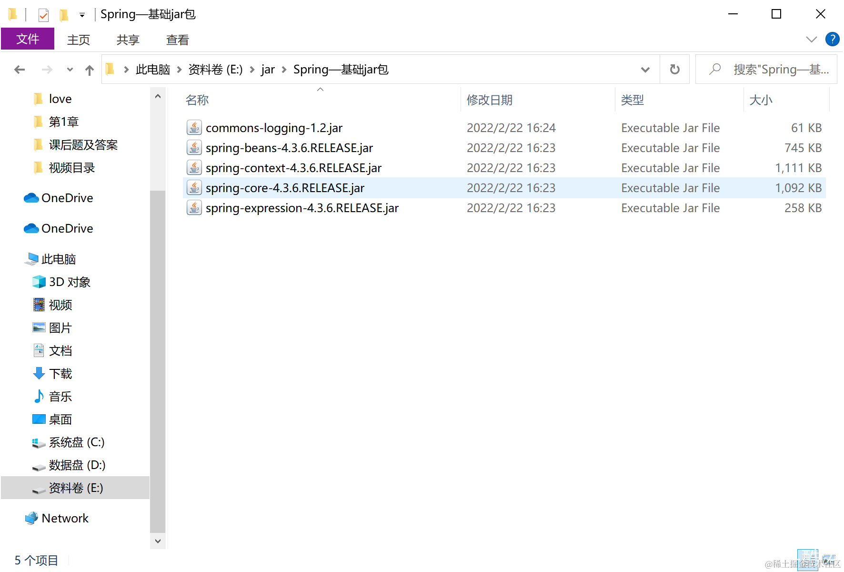Sort files by the 修改日期 column header
Image resolution: width=844 pixels, height=572 pixels.
click(490, 100)
